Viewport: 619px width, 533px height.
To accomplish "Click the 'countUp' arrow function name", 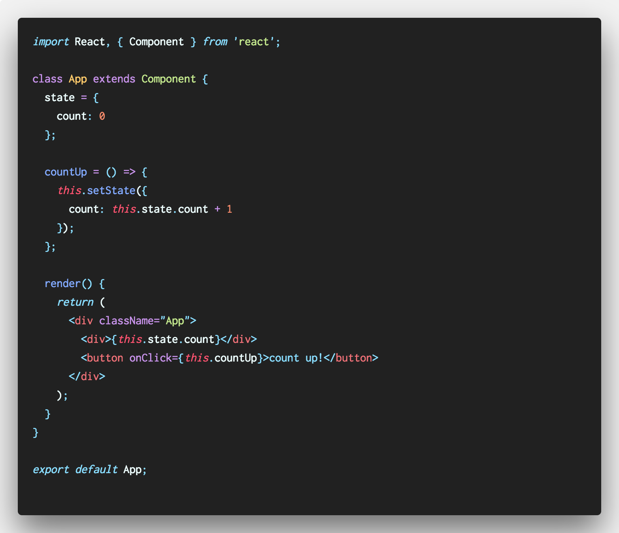I will coord(66,172).
